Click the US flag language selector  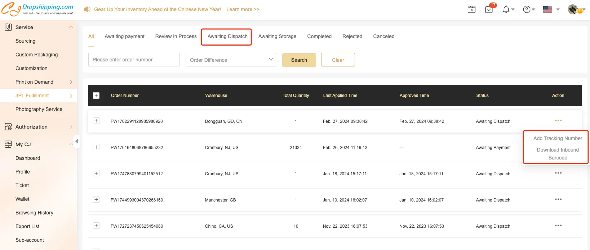point(547,9)
